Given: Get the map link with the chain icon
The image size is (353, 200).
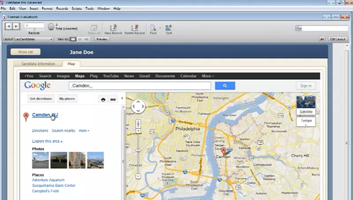Looking at the screenshot, I should (113, 99).
